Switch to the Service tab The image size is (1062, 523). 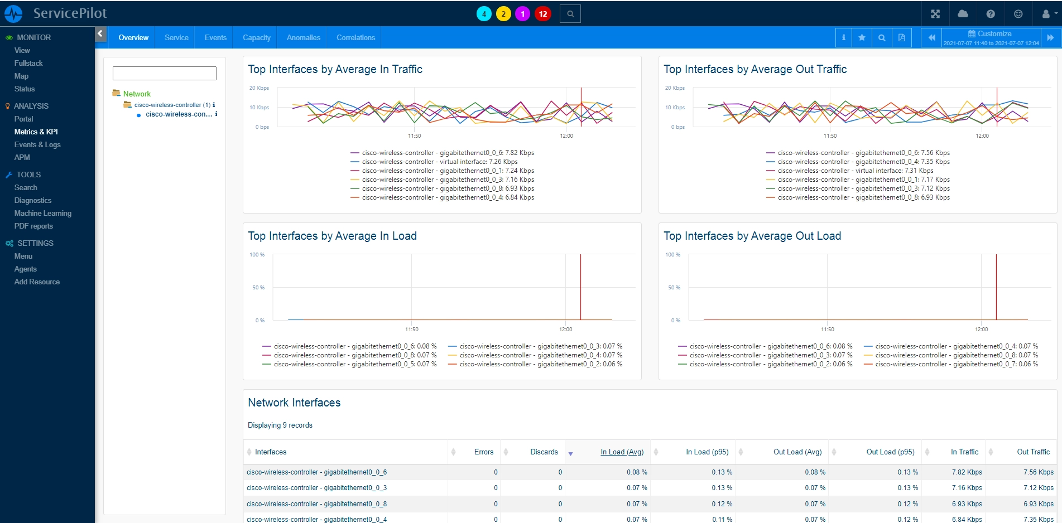coord(176,37)
